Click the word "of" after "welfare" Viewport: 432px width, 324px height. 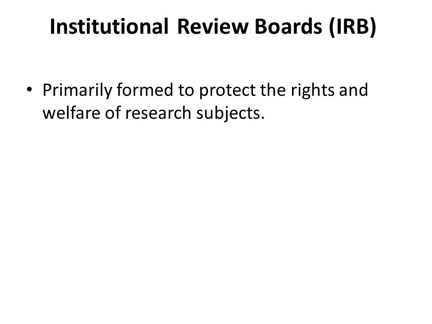[x=112, y=112]
